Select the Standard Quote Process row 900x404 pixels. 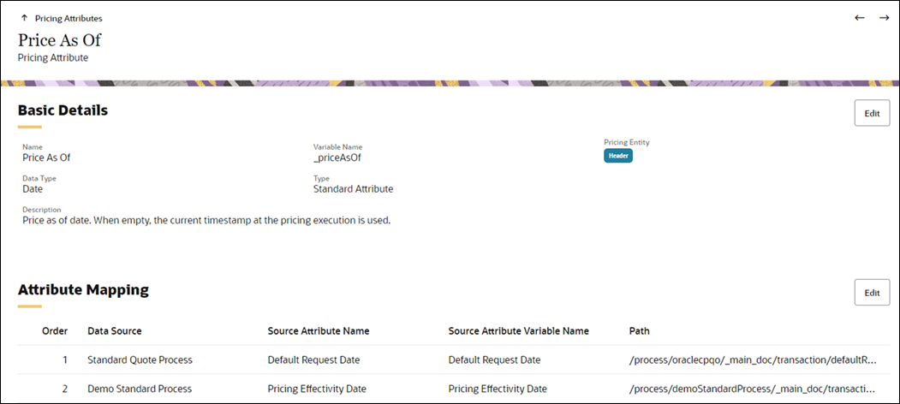(140, 359)
